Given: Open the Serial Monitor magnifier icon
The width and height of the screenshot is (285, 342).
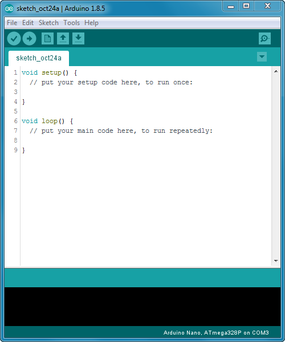Looking at the screenshot, I should point(264,39).
